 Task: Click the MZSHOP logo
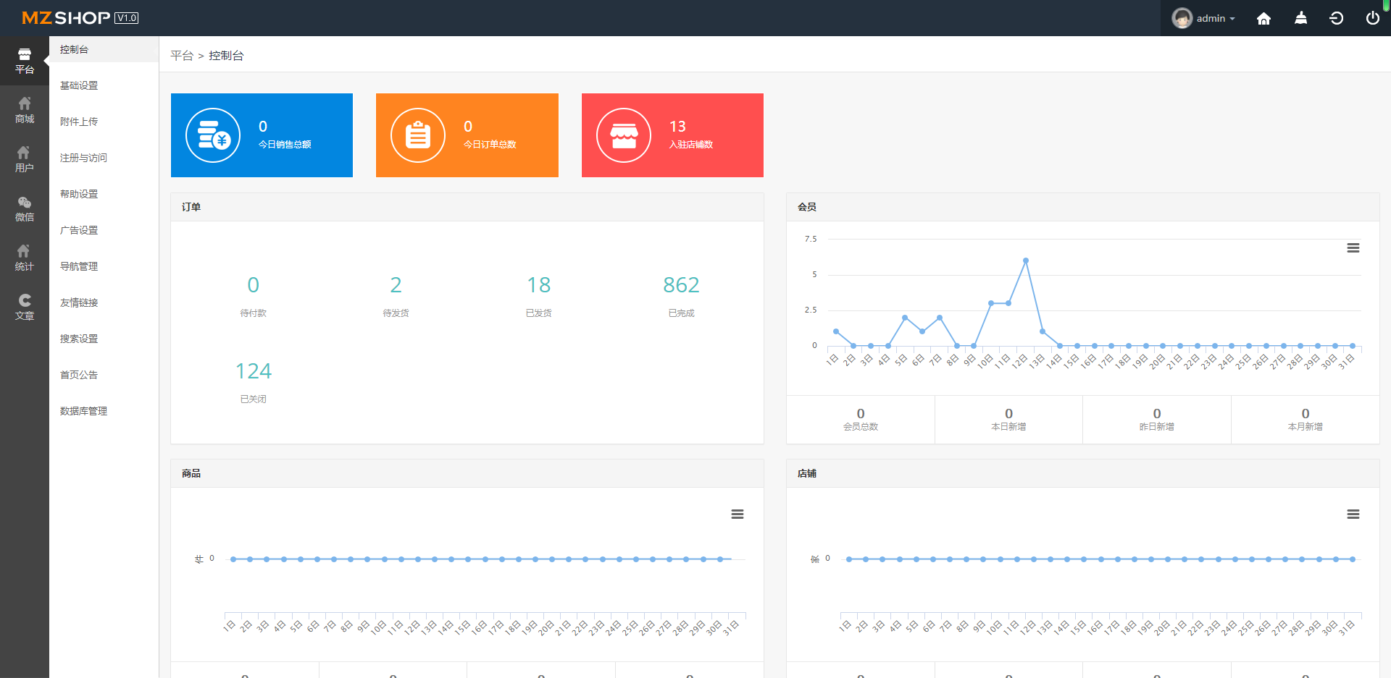(x=66, y=17)
